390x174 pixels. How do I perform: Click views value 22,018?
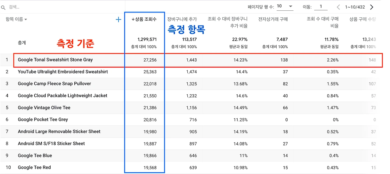click(x=150, y=84)
